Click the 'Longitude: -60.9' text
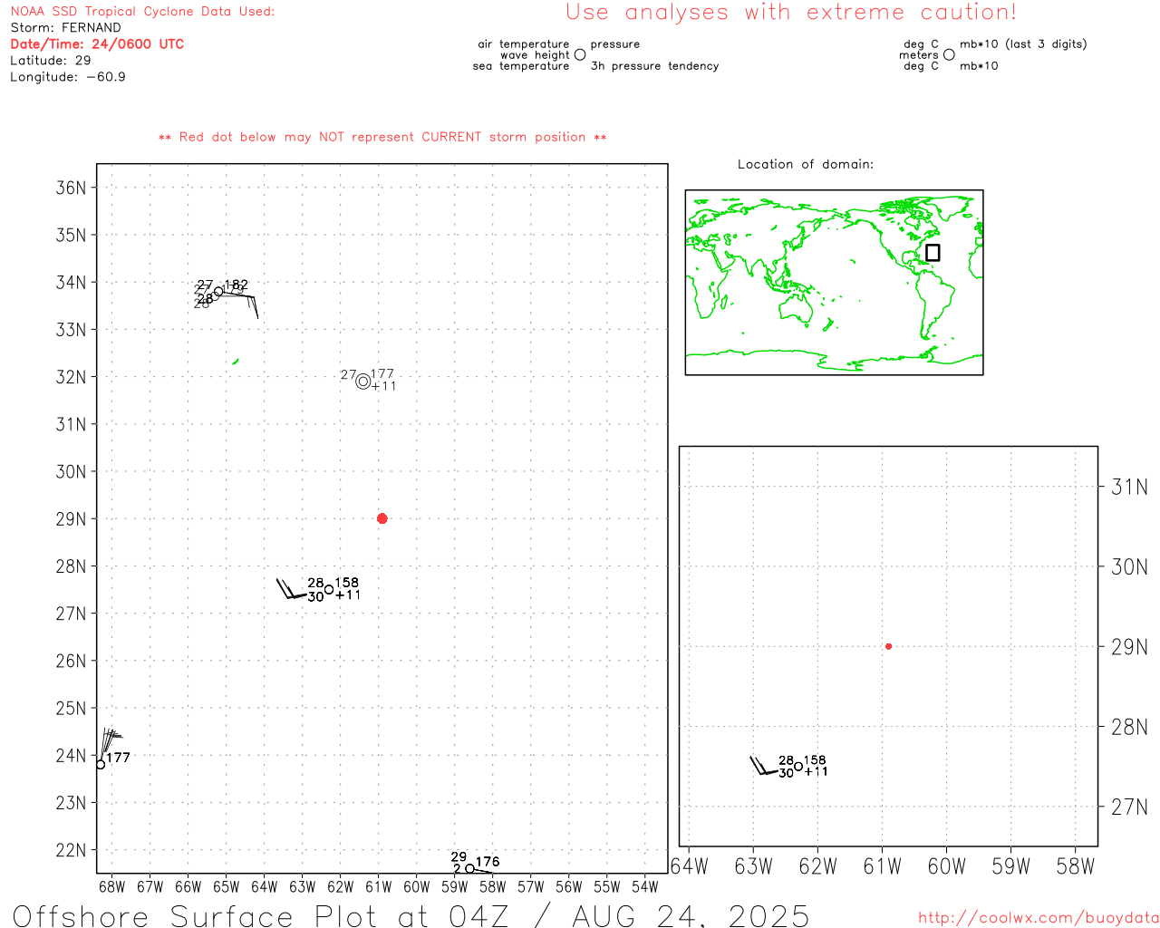The width and height of the screenshot is (1160, 928). point(68,76)
